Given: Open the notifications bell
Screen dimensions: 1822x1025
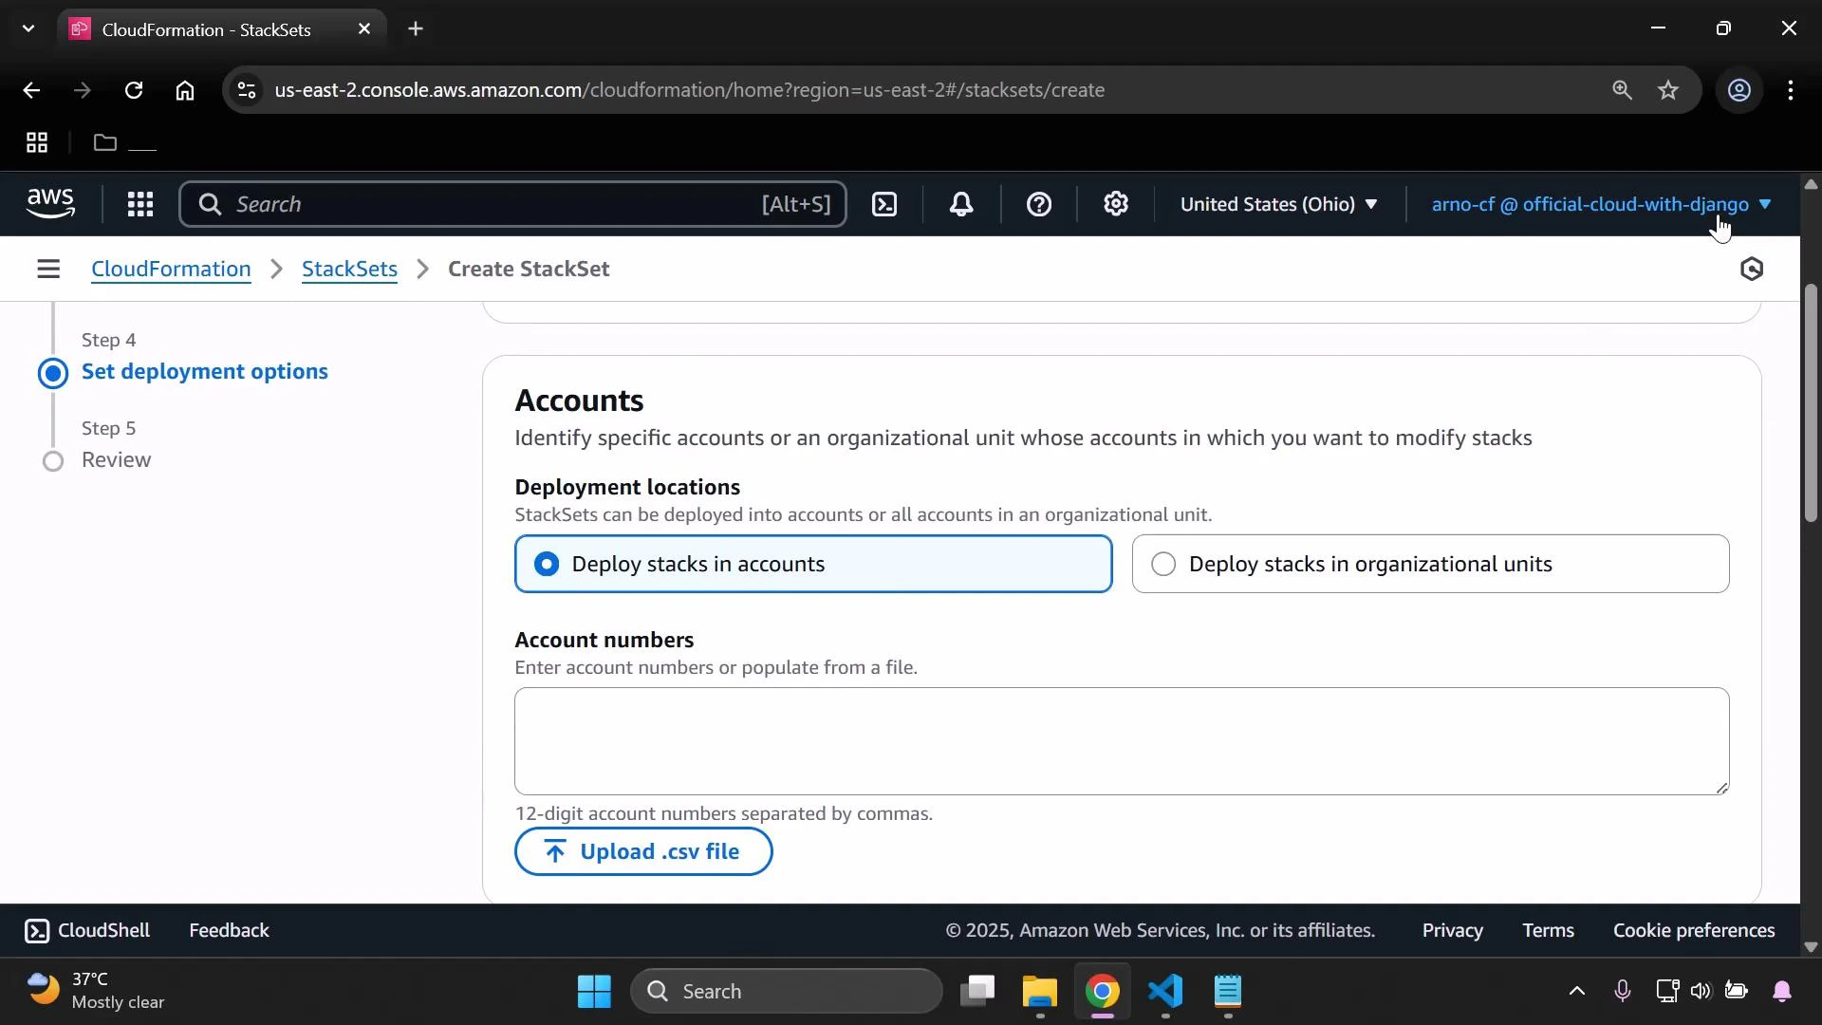Looking at the screenshot, I should click(x=961, y=204).
